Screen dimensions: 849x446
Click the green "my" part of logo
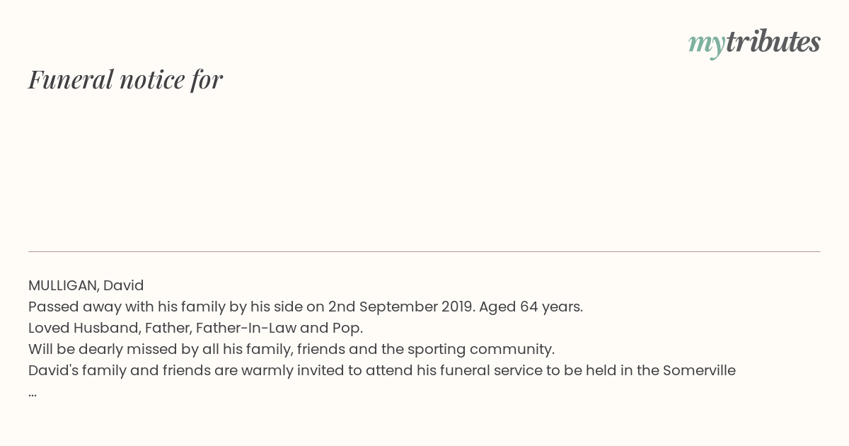pyautogui.click(x=707, y=45)
